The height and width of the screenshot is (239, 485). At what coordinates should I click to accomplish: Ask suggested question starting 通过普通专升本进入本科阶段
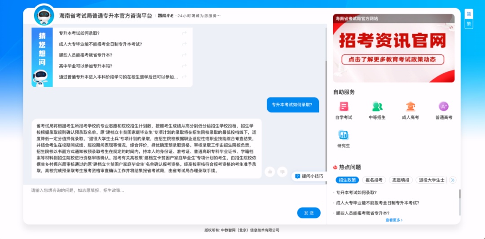(x=119, y=77)
